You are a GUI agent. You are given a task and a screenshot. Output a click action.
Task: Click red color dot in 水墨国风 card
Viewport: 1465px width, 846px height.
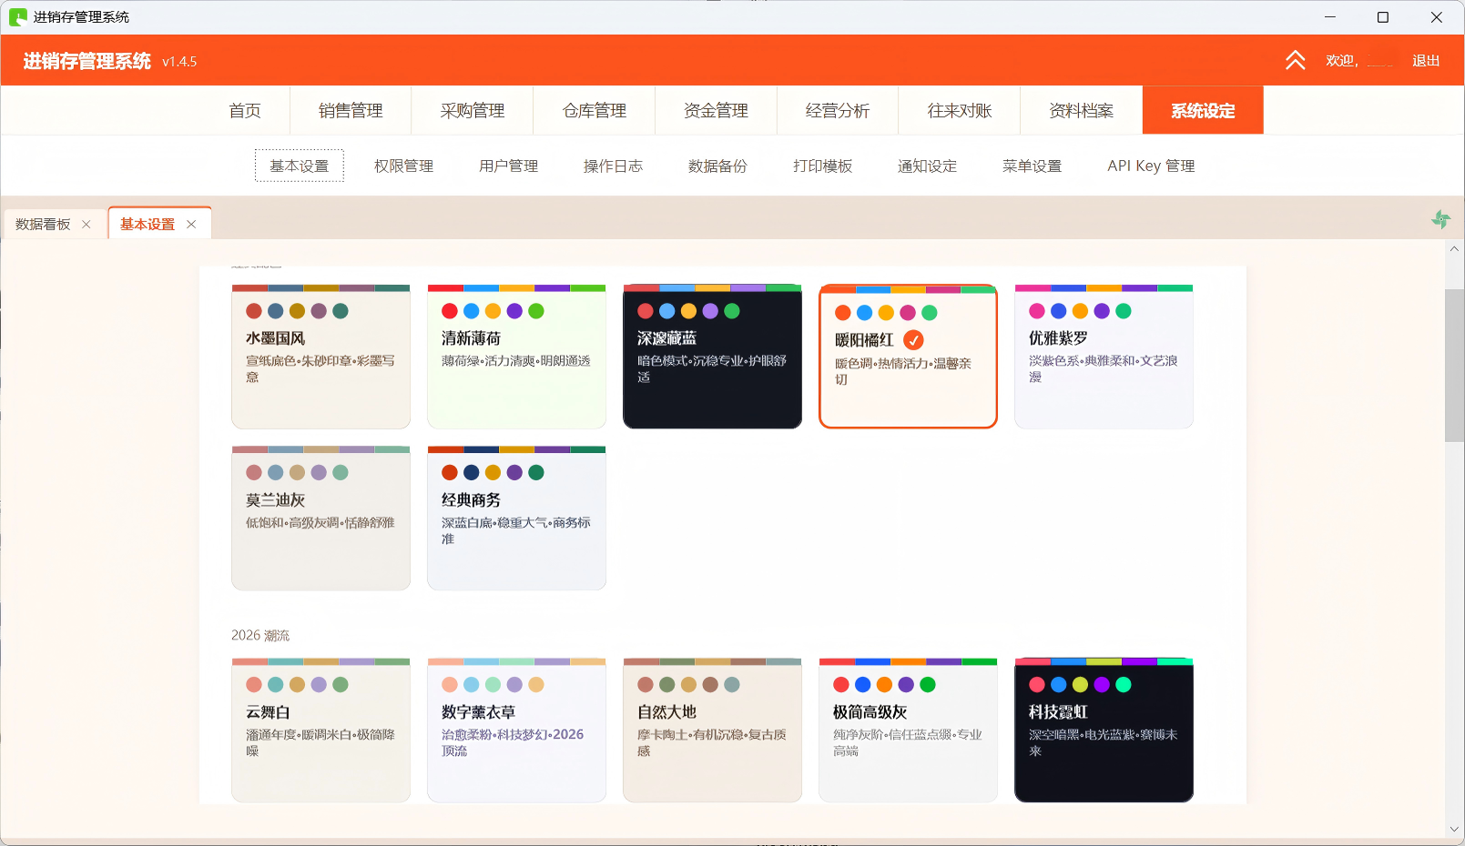pos(254,311)
